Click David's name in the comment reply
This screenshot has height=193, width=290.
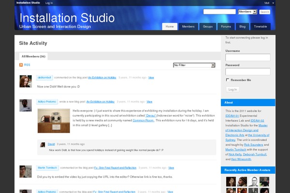tap(51, 144)
